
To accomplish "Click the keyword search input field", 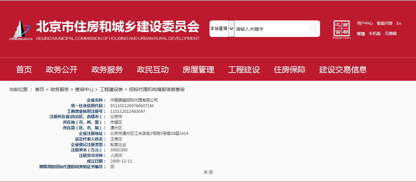I will point(271,29).
